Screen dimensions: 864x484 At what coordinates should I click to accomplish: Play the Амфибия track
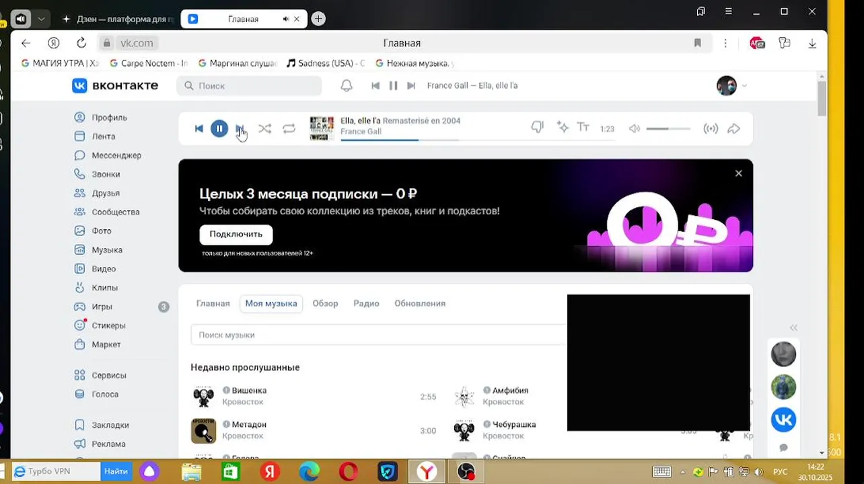[464, 397]
